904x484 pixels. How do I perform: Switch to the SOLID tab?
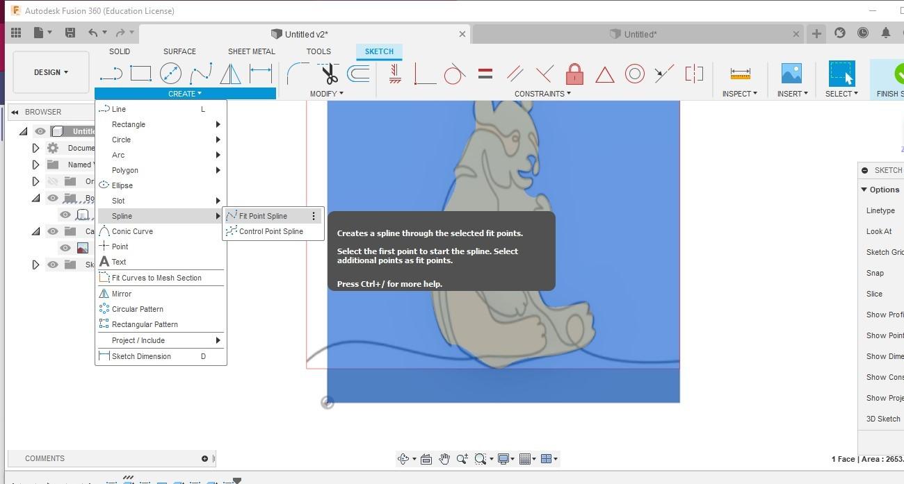point(120,51)
